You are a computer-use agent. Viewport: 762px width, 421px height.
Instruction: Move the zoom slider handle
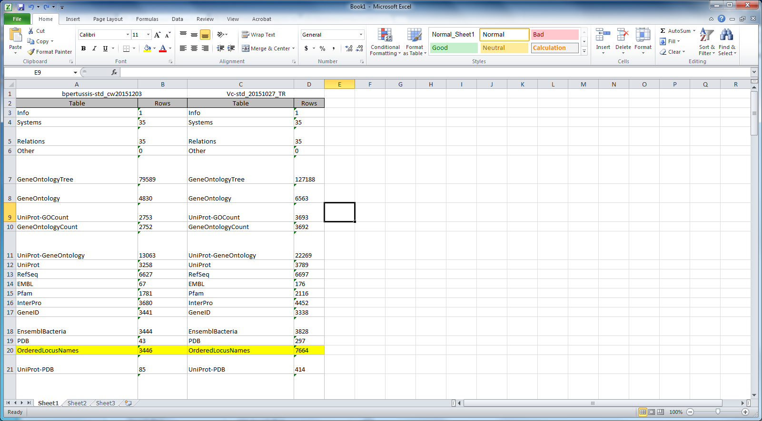pyautogui.click(x=718, y=412)
